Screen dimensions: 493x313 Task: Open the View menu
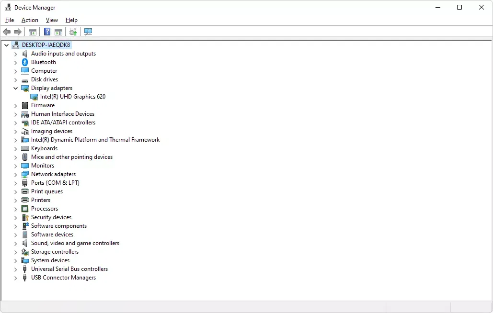point(52,20)
